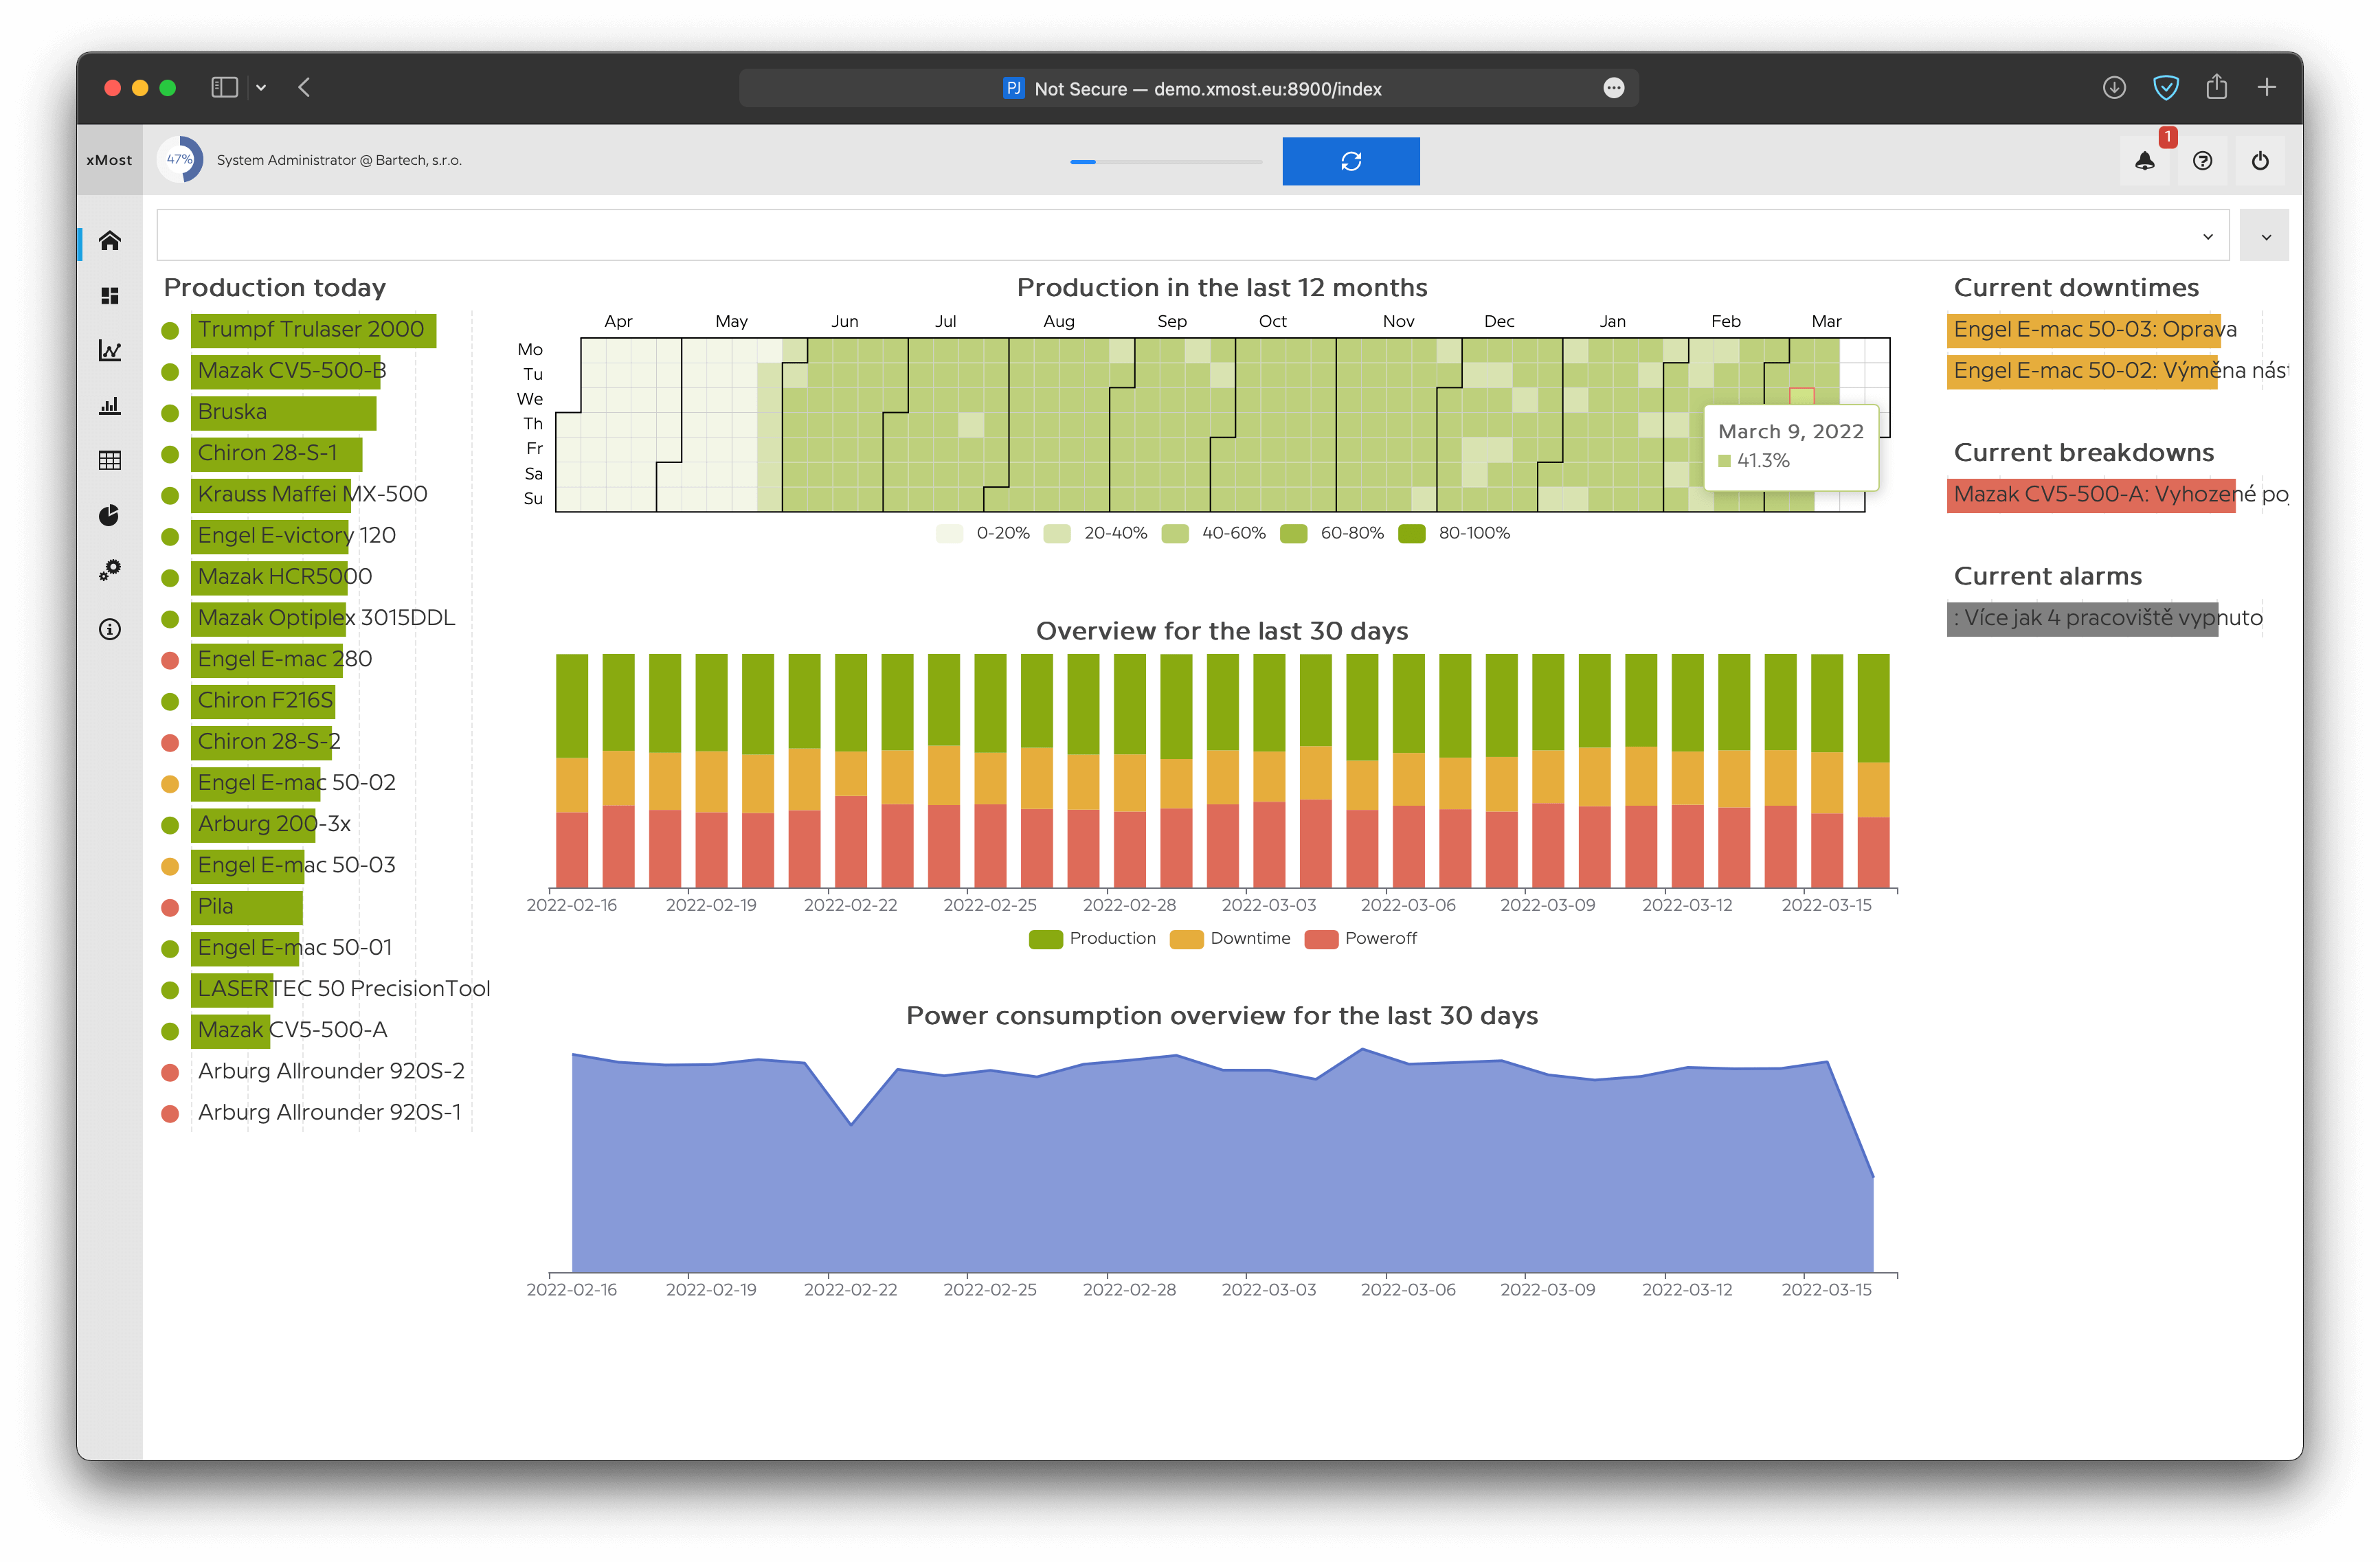Click the table grid sidebar icon

(110, 460)
